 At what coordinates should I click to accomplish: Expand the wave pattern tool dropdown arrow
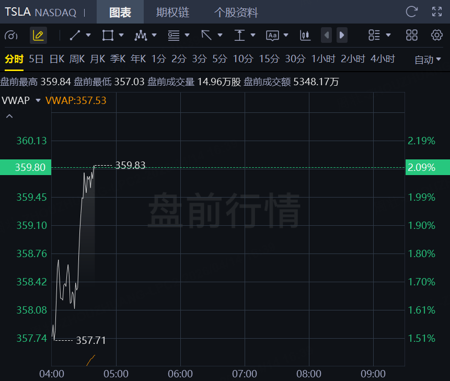point(154,35)
